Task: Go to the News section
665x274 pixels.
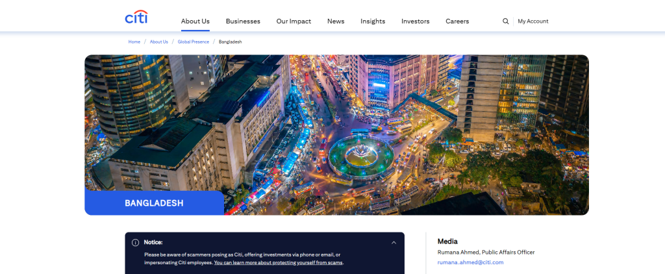Action: pyautogui.click(x=336, y=21)
